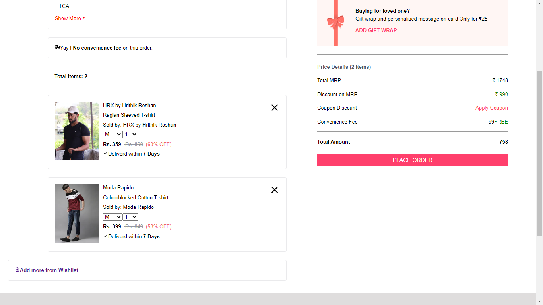Click Total MRP ₹ 1748 value
The width and height of the screenshot is (543, 305).
[x=500, y=80]
